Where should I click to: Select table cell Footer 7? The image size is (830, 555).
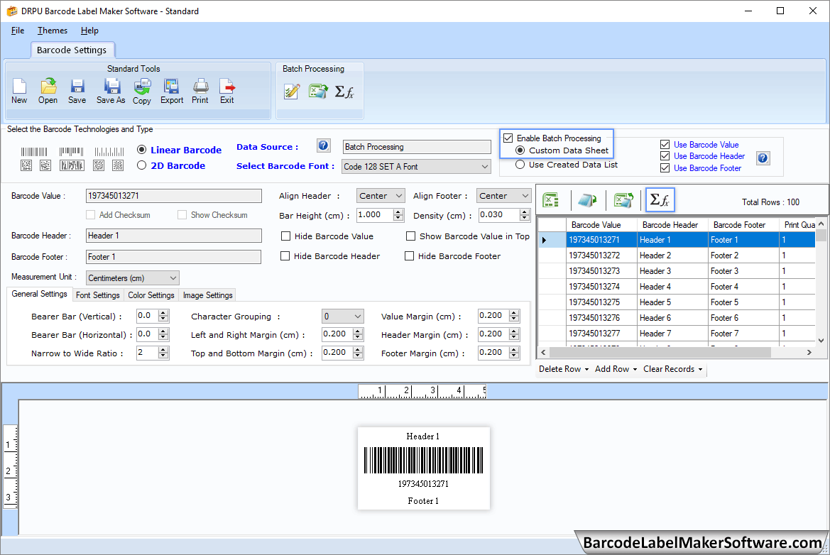coord(743,334)
